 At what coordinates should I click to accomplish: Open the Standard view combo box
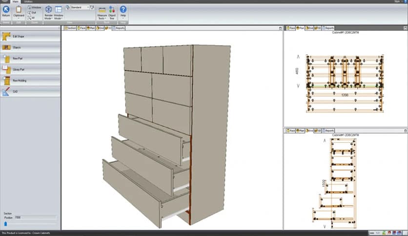[x=81, y=7]
